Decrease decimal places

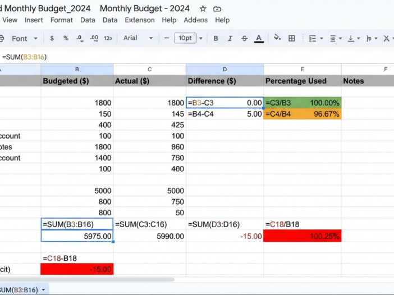[80, 38]
